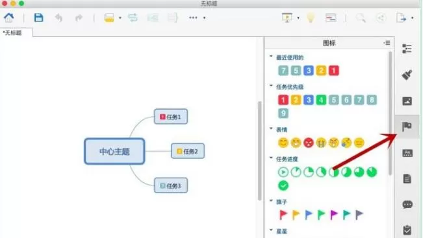Pick recently used marker 7

tap(283, 71)
